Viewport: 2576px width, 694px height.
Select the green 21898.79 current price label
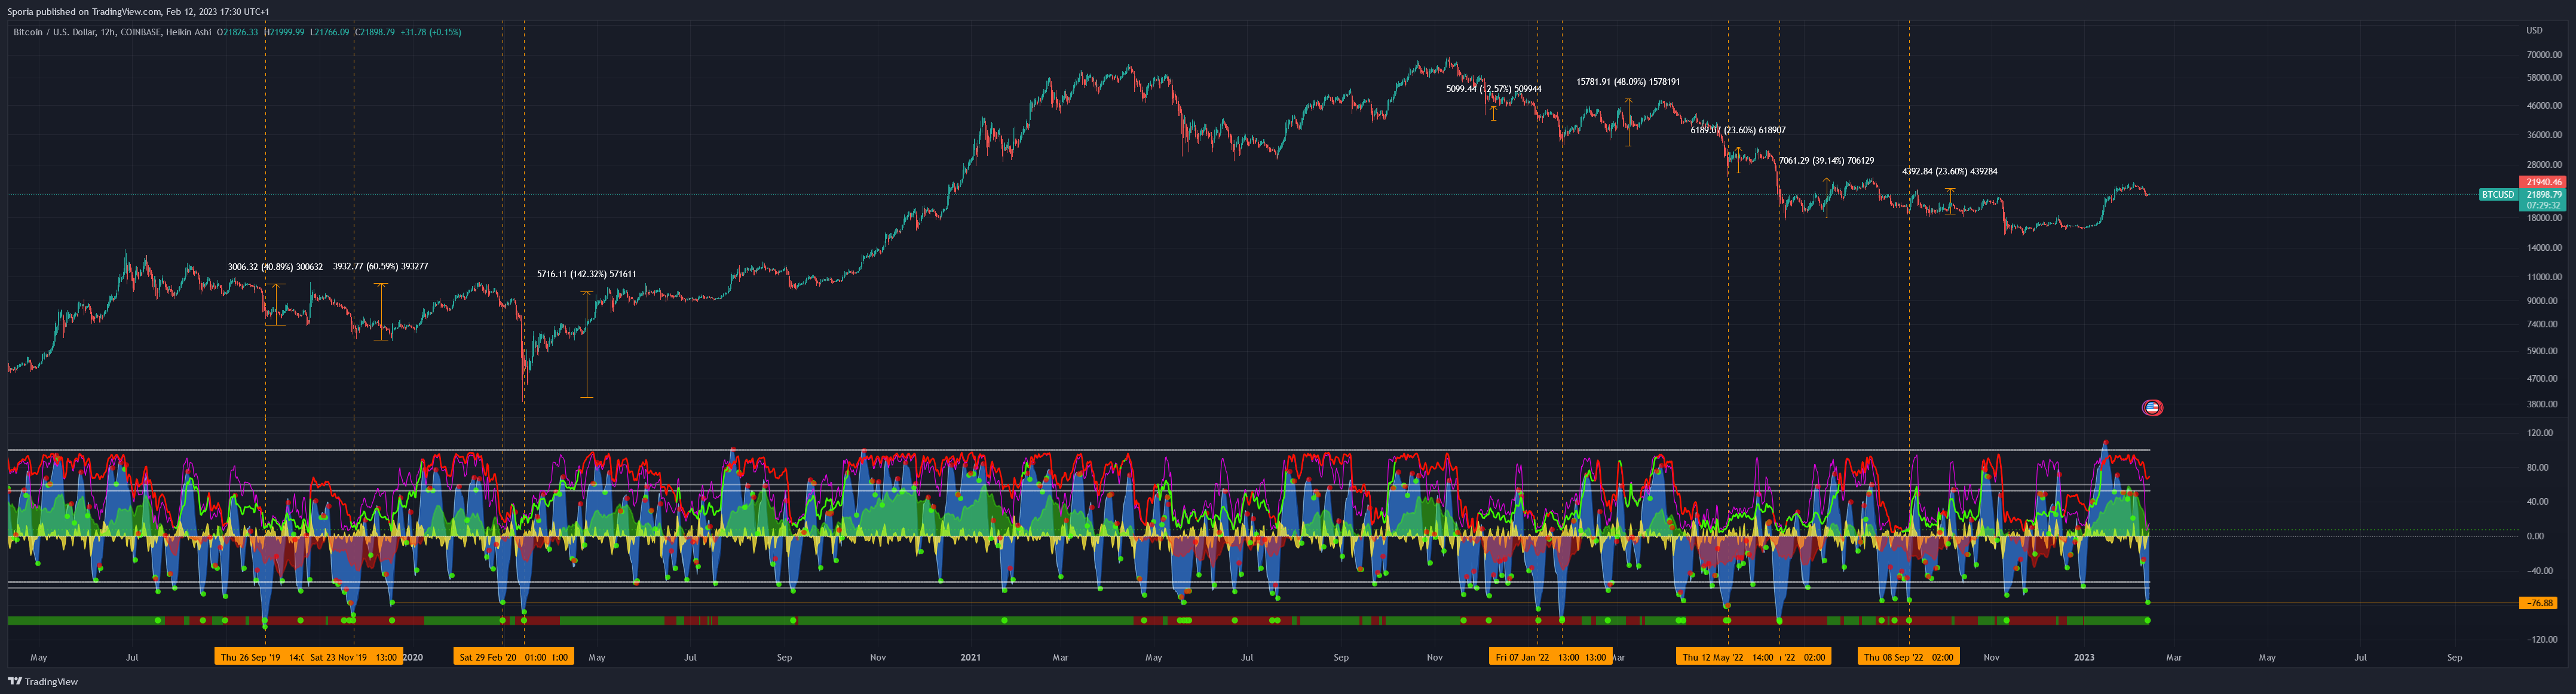click(x=2544, y=195)
